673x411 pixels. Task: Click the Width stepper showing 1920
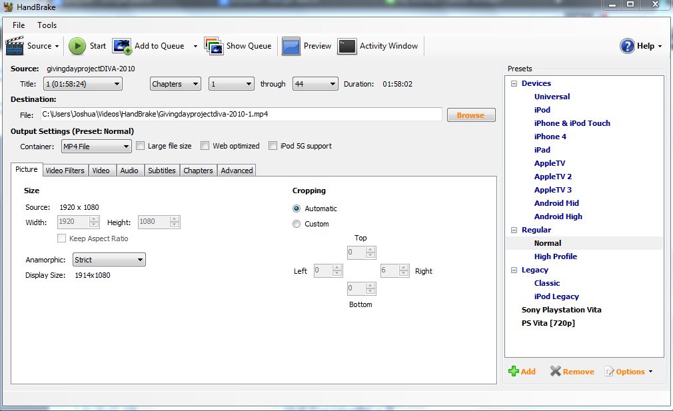click(x=78, y=222)
